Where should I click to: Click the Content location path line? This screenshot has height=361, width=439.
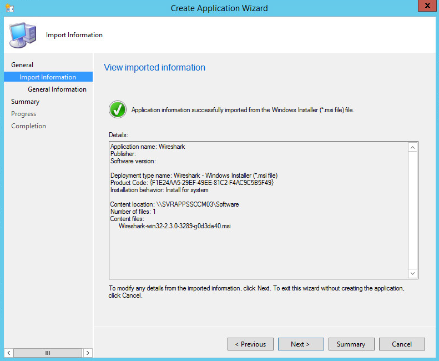[x=174, y=204]
